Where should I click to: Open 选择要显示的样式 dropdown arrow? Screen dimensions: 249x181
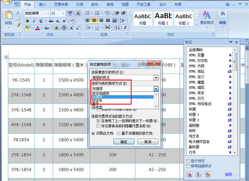point(156,78)
